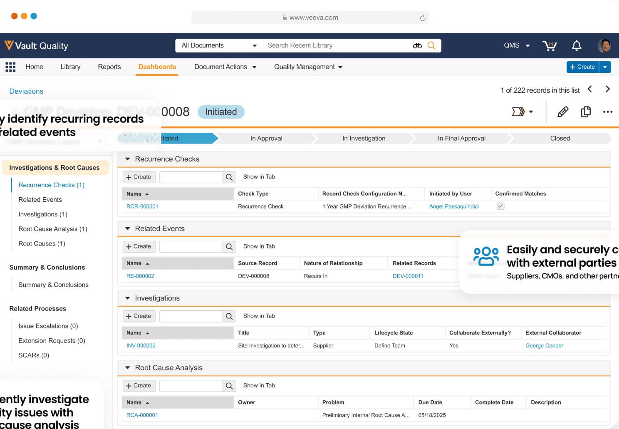Click the pencil edit icon

pyautogui.click(x=562, y=112)
